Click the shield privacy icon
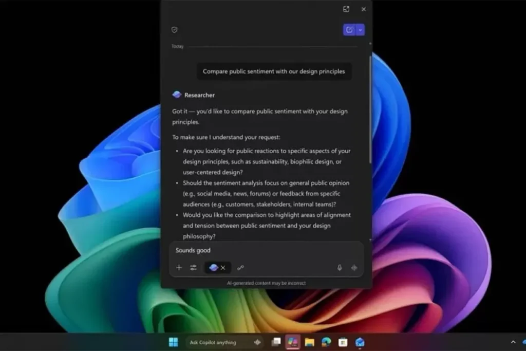 click(x=174, y=30)
